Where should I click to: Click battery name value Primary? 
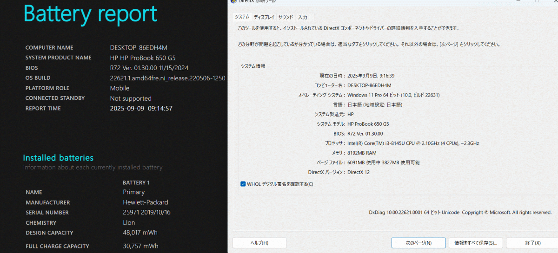[x=134, y=192]
